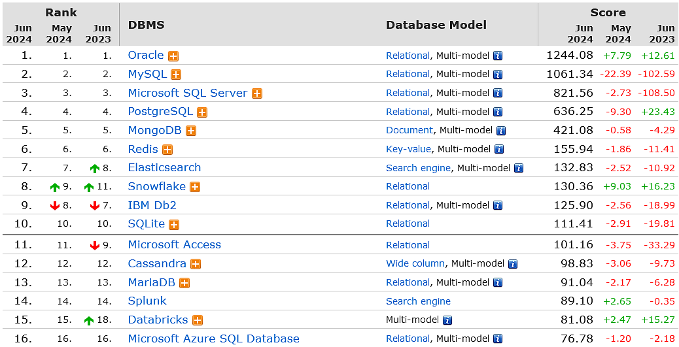Open the info icon in Microsoft SQL Server row
The height and width of the screenshot is (347, 679).
[498, 93]
